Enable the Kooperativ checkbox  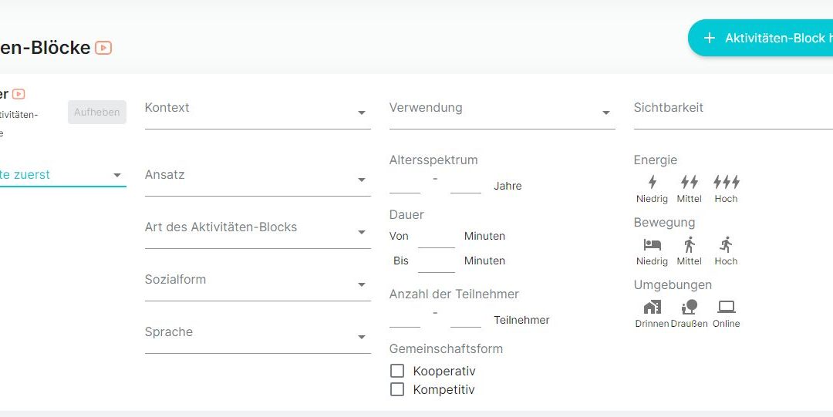tap(397, 371)
